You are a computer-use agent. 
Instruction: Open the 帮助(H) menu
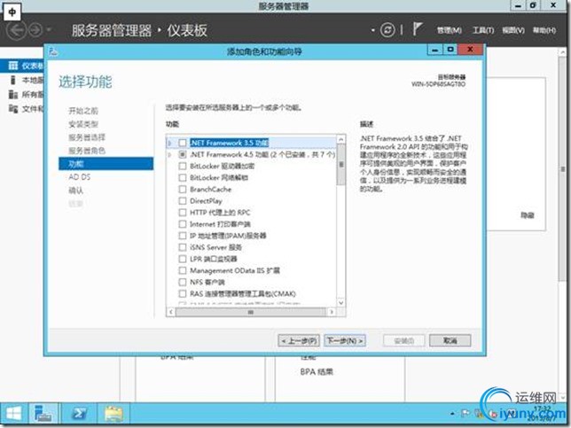(x=544, y=30)
